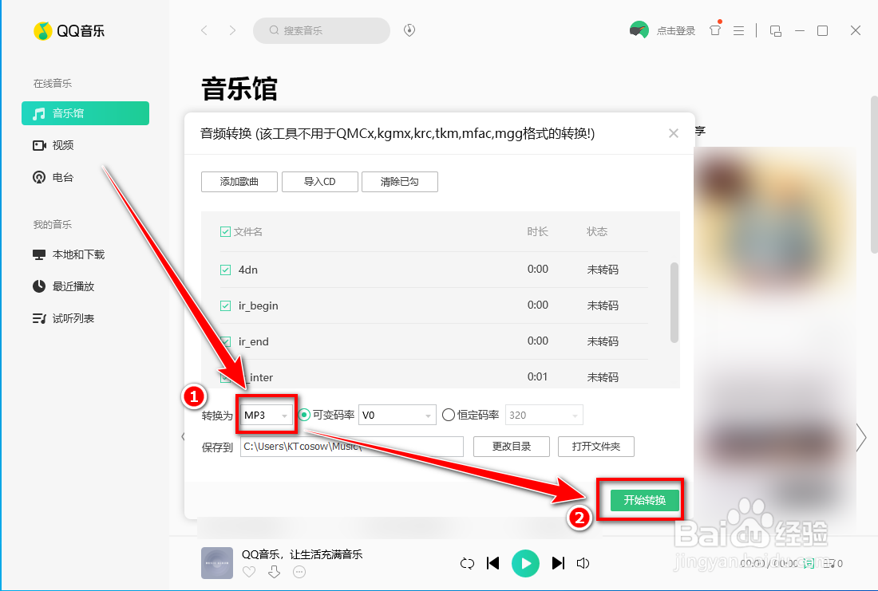Open the MP3 format dropdown
The image size is (878, 591).
pyautogui.click(x=267, y=416)
